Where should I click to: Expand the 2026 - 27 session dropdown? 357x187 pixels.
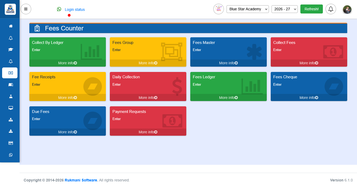284,9
